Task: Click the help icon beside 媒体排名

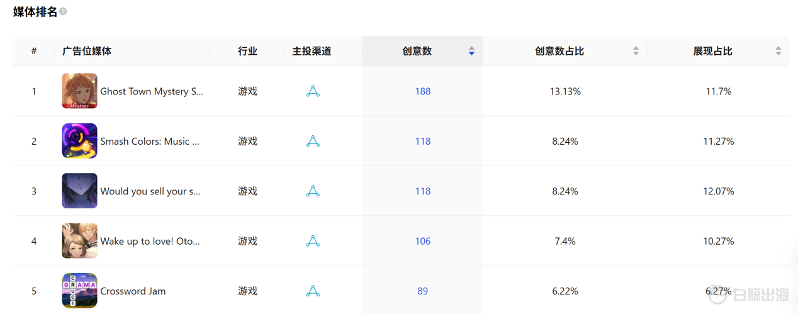Action: tap(63, 11)
